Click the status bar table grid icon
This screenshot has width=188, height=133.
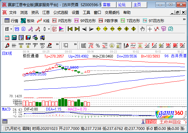point(5,122)
